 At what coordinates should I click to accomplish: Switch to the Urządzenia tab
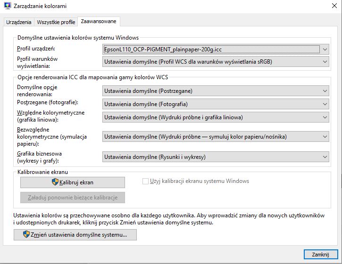pyautogui.click(x=19, y=22)
